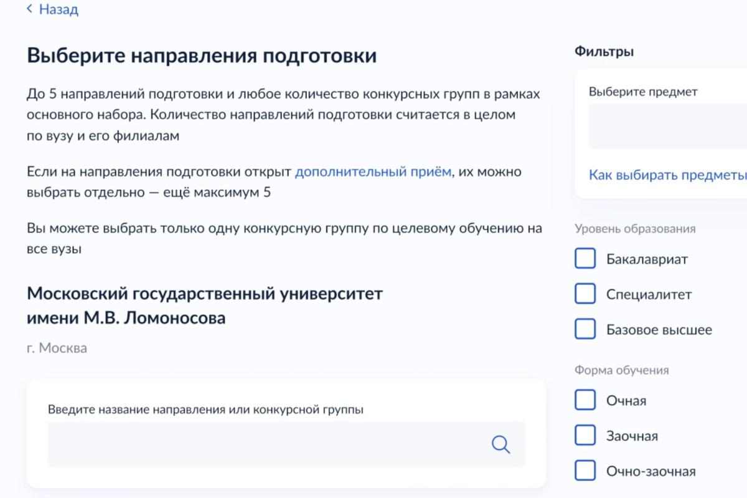Toggle the Заочная checkbox
Viewport: 747px width, 498px height.
(585, 436)
